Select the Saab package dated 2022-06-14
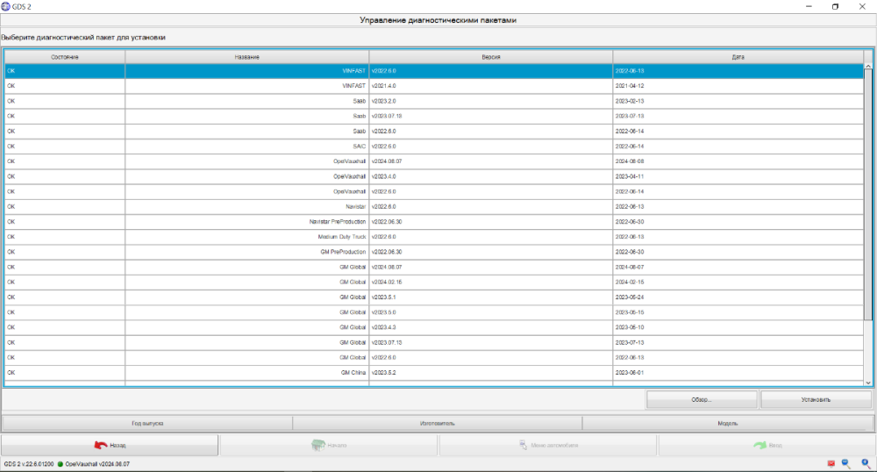 click(x=434, y=132)
